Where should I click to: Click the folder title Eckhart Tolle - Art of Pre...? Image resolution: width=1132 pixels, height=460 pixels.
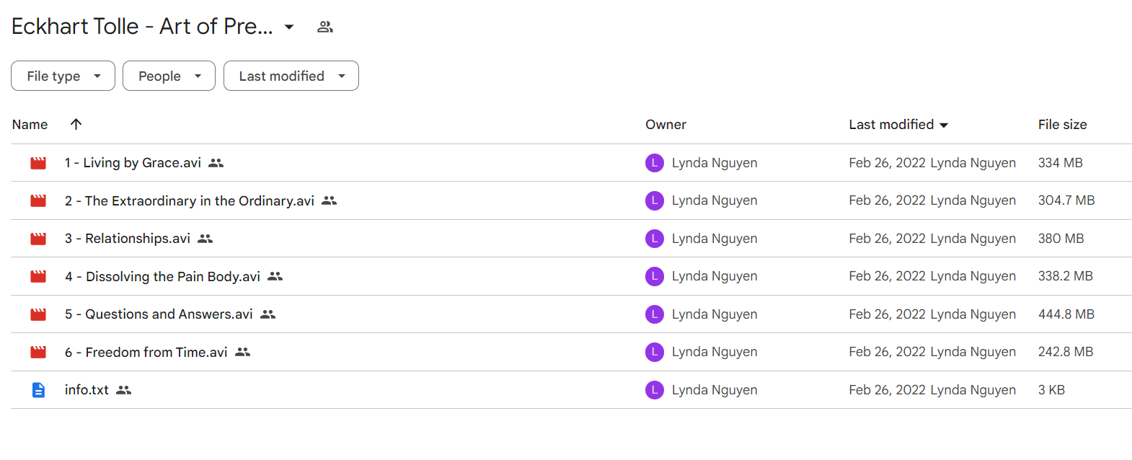point(142,26)
